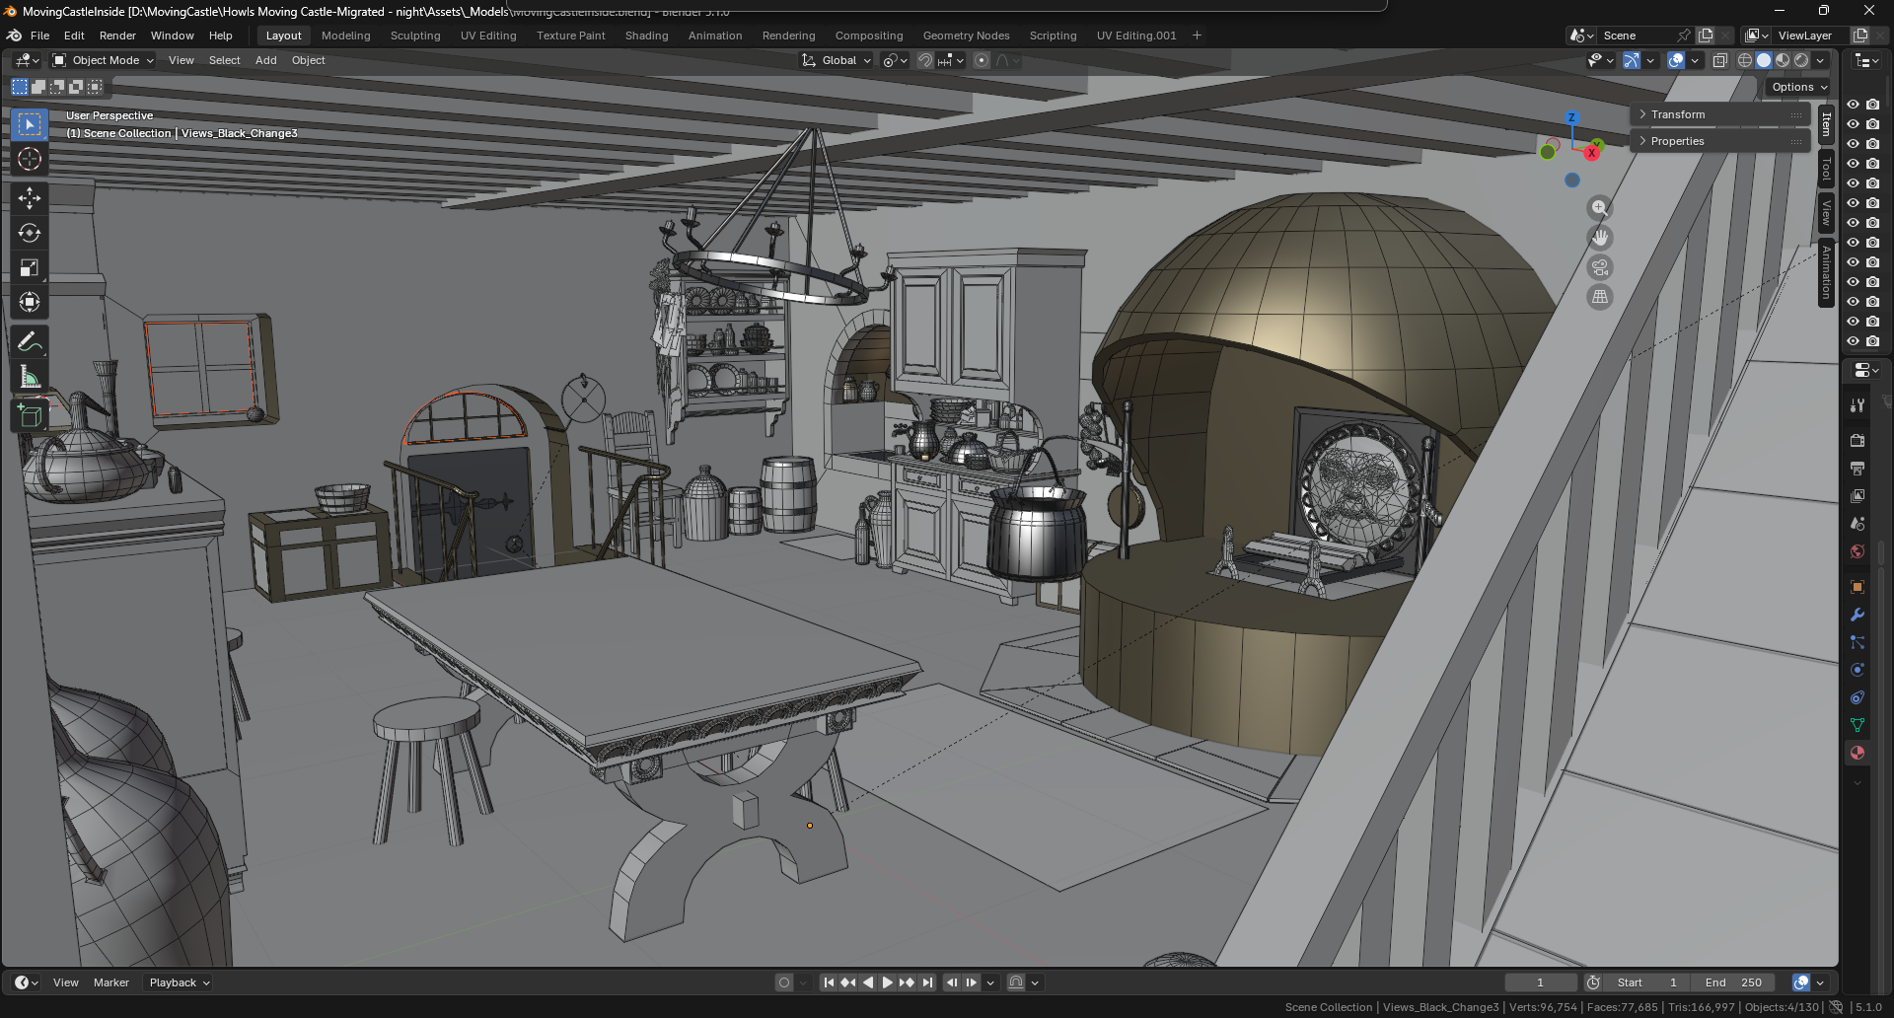
Task: Open the Particles properties tab
Action: coord(1858,642)
